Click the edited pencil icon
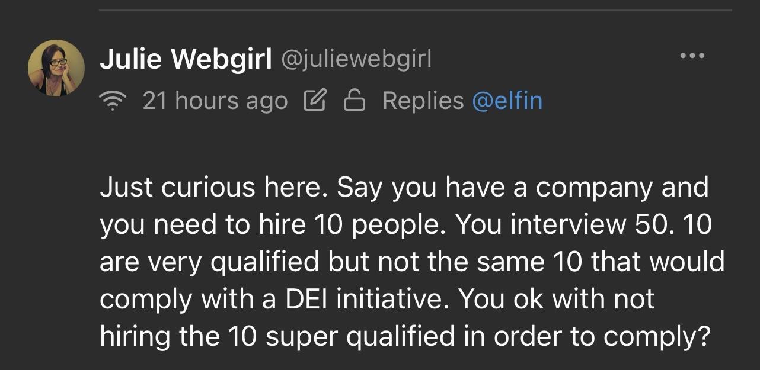 pyautogui.click(x=314, y=102)
